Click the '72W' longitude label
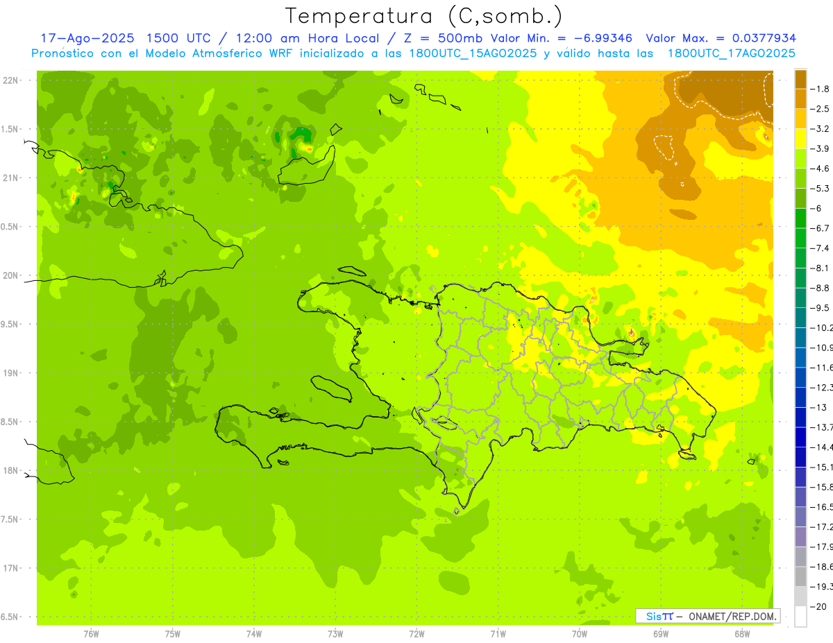Viewport: 833px width, 643px height. [x=416, y=634]
